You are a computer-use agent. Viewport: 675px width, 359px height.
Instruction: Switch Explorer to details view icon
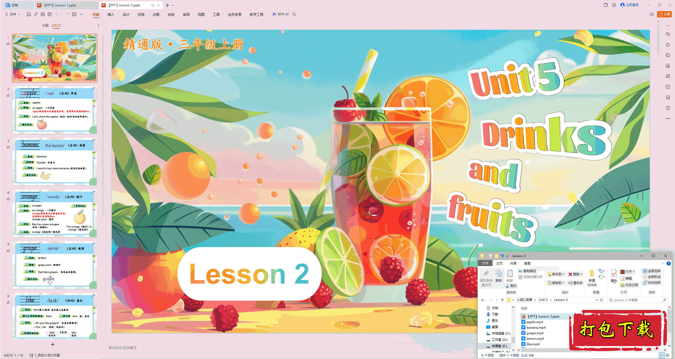point(662,355)
